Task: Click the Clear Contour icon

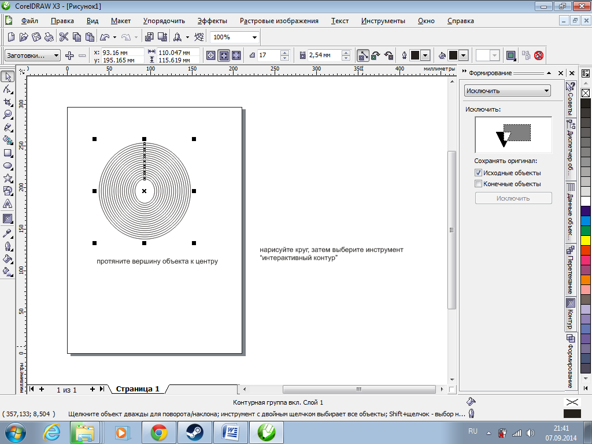Action: [x=538, y=55]
